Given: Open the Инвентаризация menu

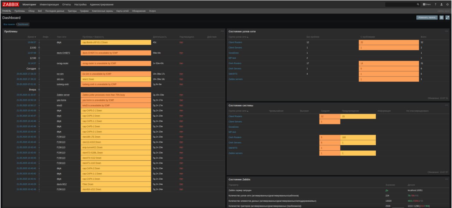Looking at the screenshot, I should click(x=49, y=4).
